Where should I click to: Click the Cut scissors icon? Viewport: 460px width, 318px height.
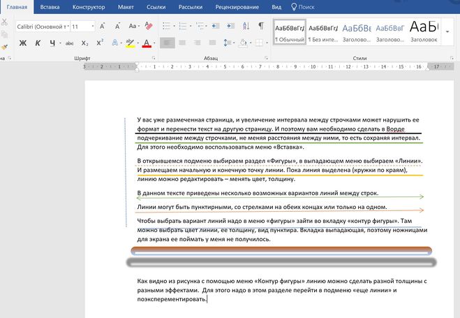[3, 22]
